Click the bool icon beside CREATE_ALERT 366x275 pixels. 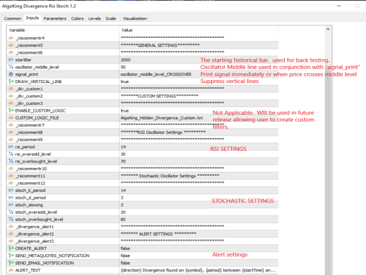11,248
